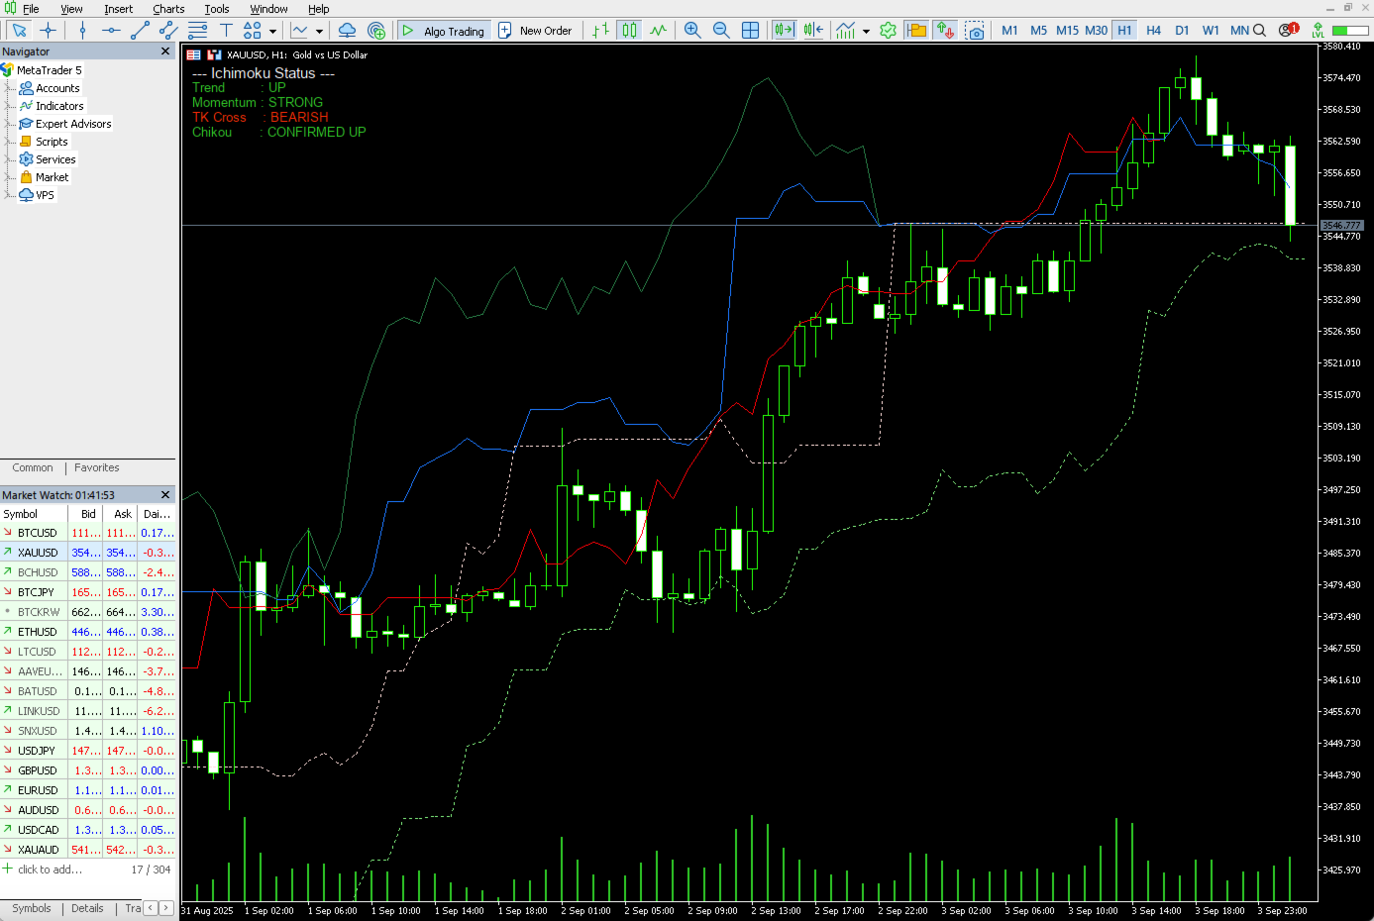This screenshot has width=1374, height=921.
Task: Open the Insert menu
Action: [118, 9]
